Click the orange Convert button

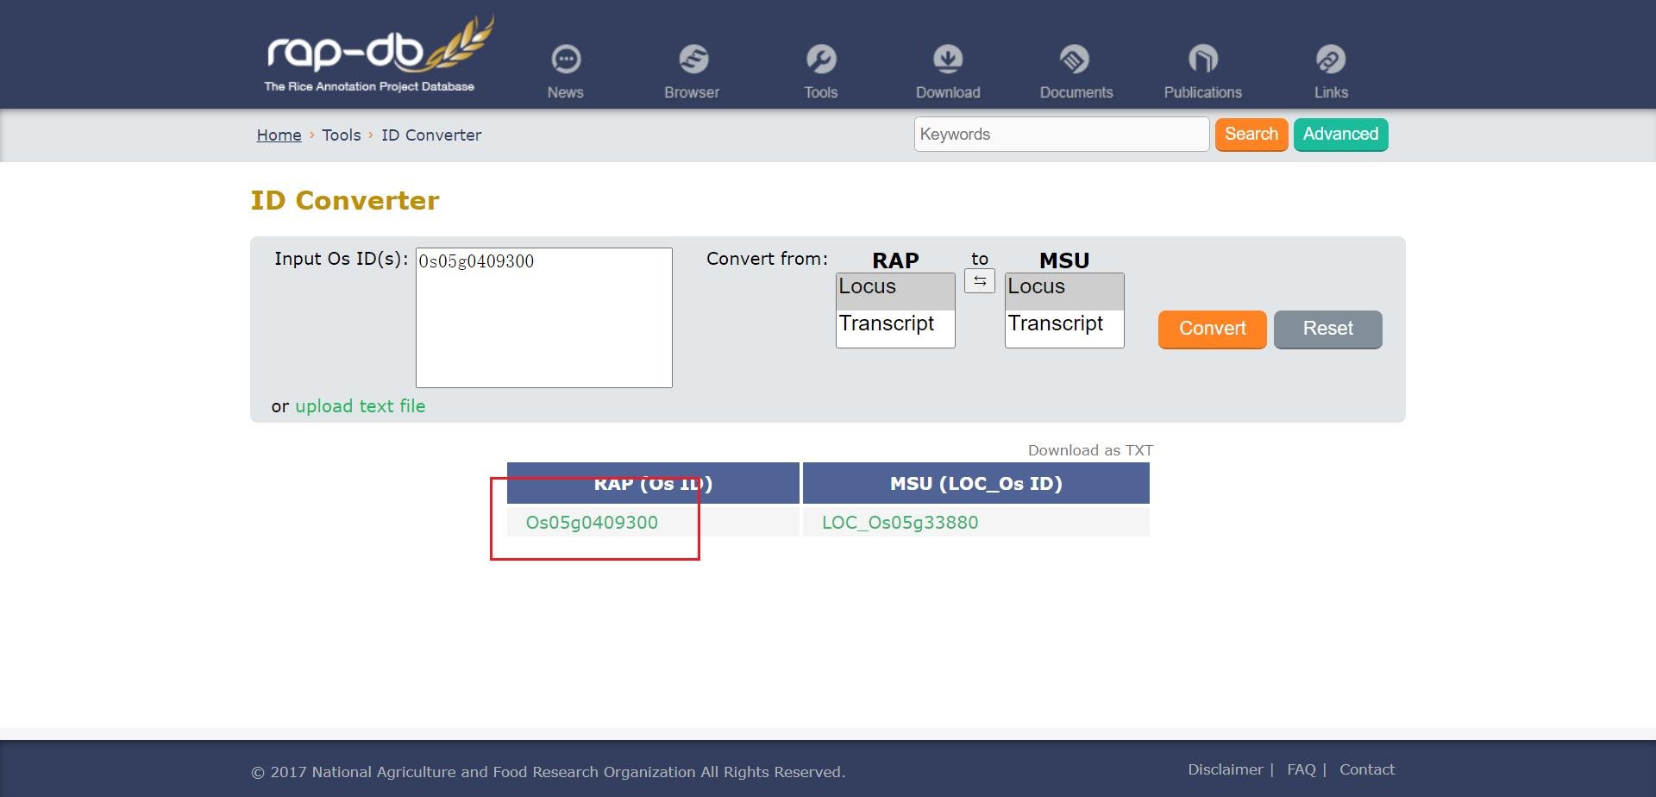(x=1212, y=329)
